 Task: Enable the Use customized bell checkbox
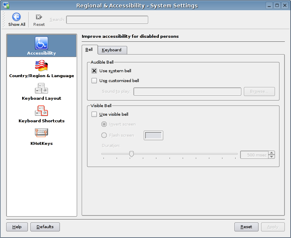coord(94,80)
